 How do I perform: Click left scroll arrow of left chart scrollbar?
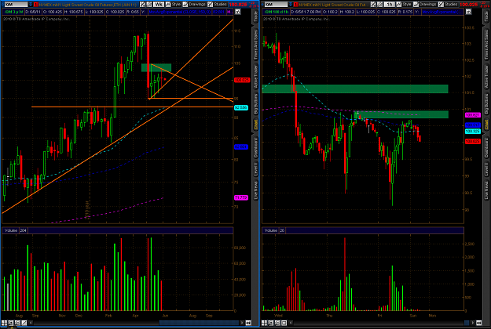click(31, 323)
